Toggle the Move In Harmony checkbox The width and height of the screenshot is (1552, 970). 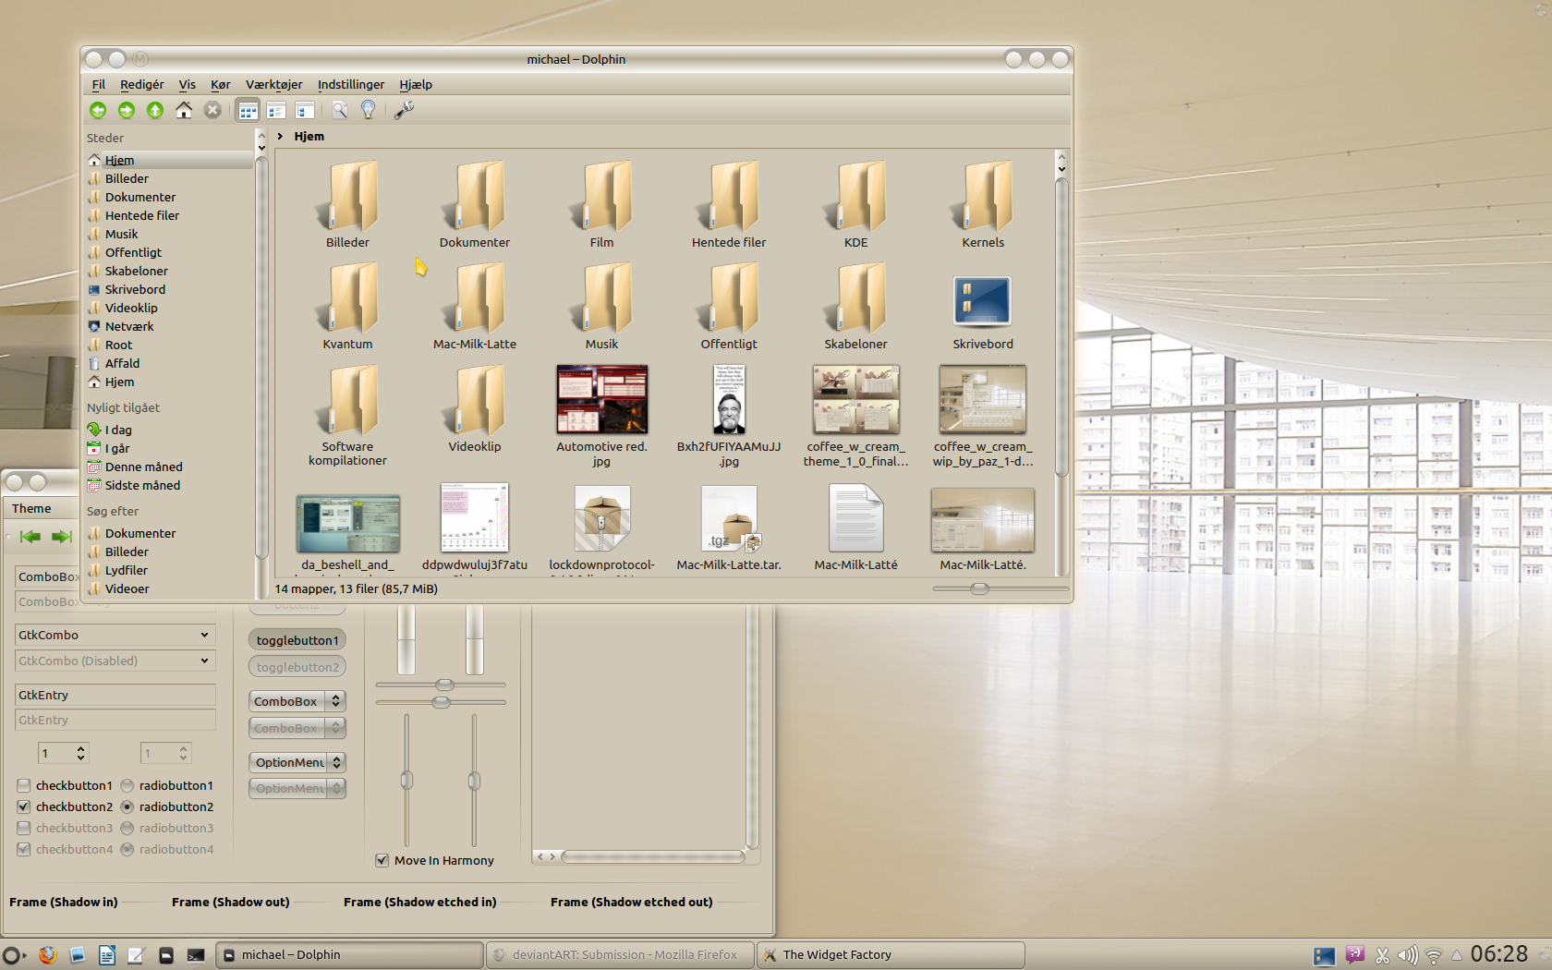[382, 860]
